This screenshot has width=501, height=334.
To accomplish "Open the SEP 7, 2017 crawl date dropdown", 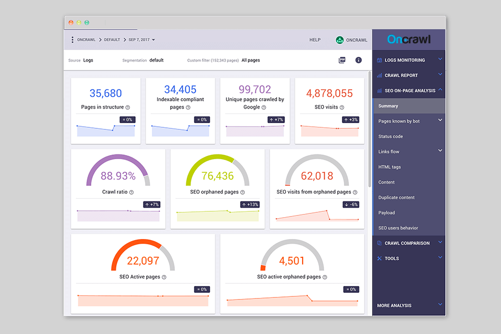I will [x=141, y=40].
